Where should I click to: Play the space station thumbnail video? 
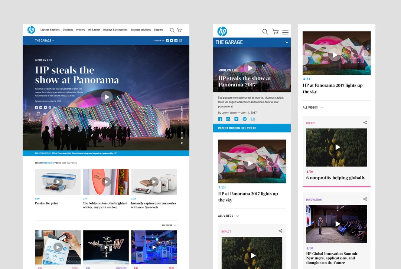pyautogui.click(x=106, y=247)
